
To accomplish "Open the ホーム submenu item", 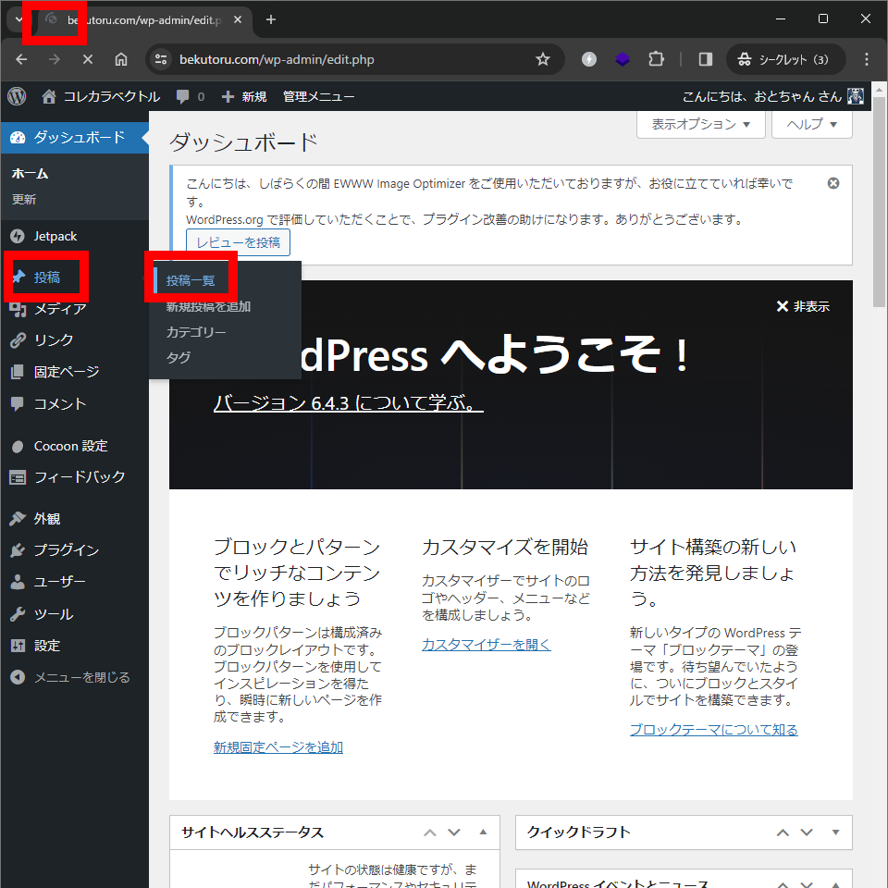I will click(x=30, y=174).
